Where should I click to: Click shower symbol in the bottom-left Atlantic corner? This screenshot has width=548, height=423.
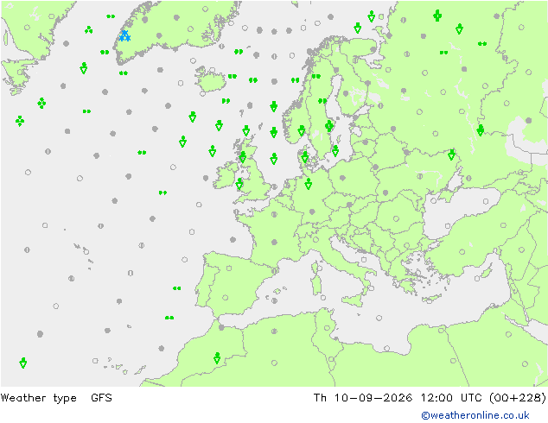23,363
